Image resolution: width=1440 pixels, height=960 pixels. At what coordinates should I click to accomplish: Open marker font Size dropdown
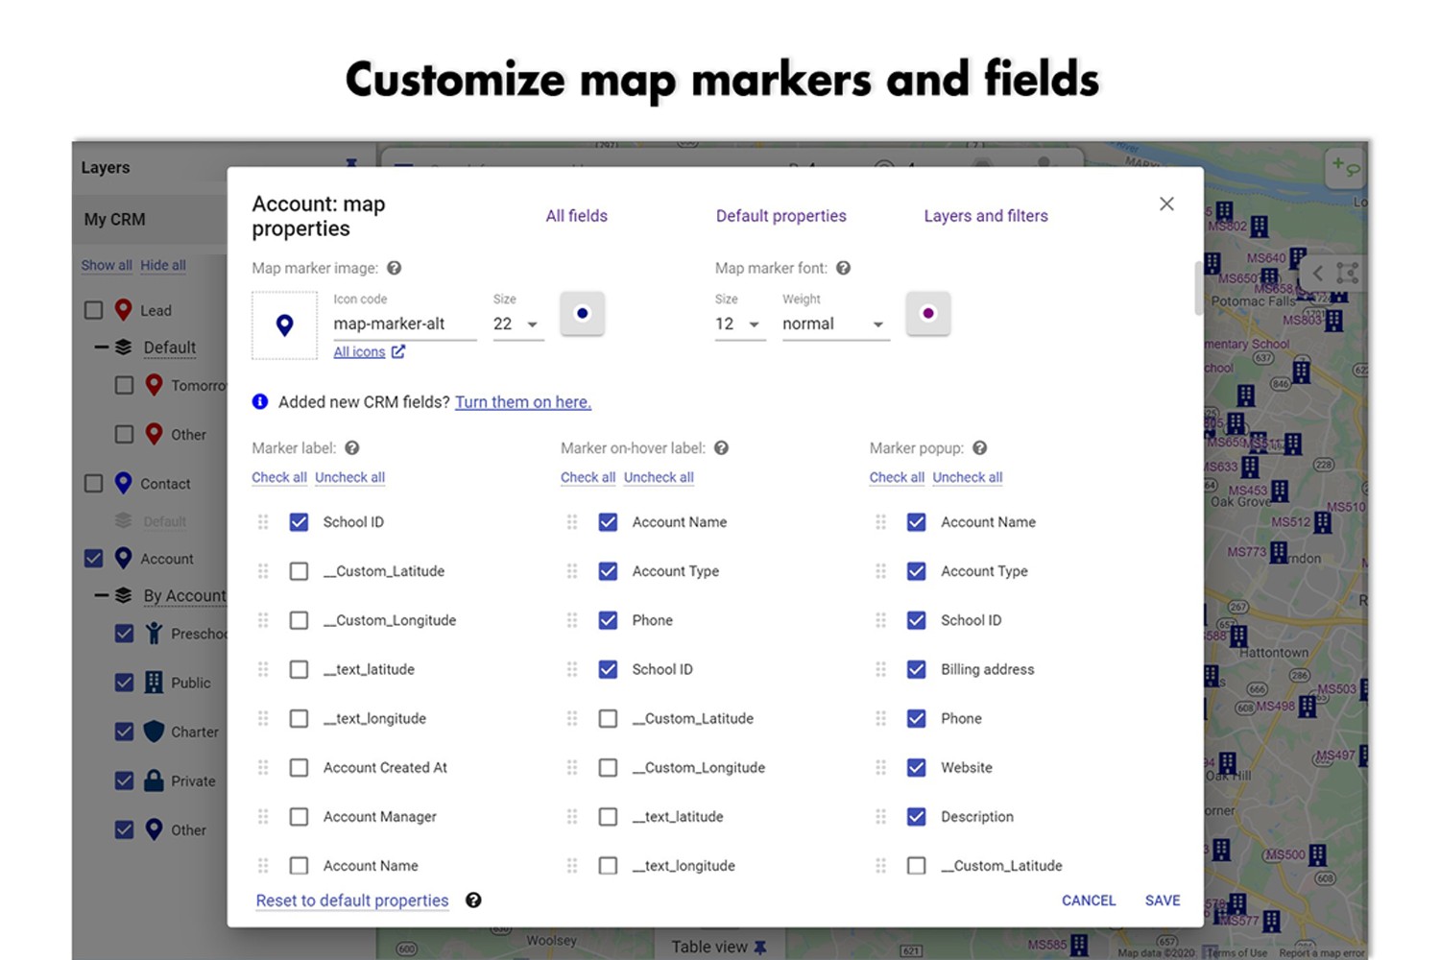[x=738, y=324]
